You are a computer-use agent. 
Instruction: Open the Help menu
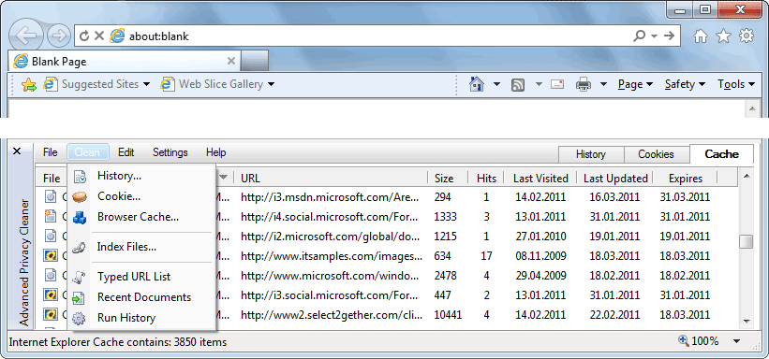[215, 152]
